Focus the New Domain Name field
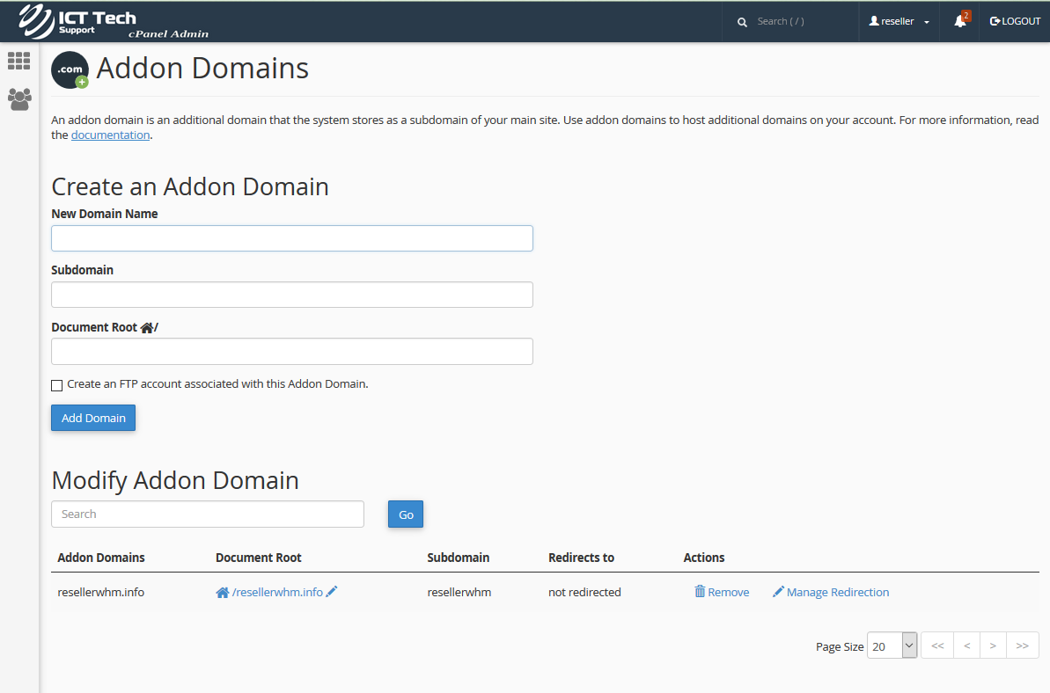 point(292,238)
